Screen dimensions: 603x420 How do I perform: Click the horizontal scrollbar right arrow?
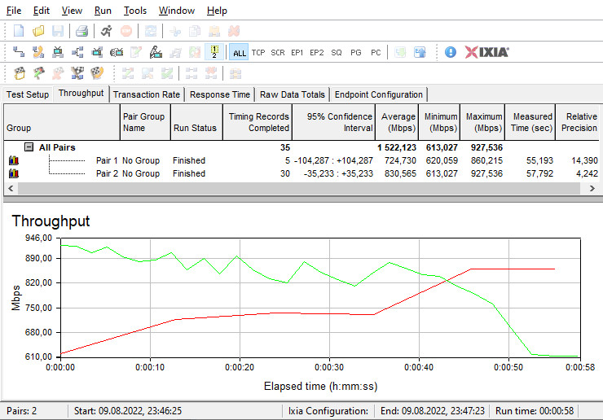tap(592, 188)
